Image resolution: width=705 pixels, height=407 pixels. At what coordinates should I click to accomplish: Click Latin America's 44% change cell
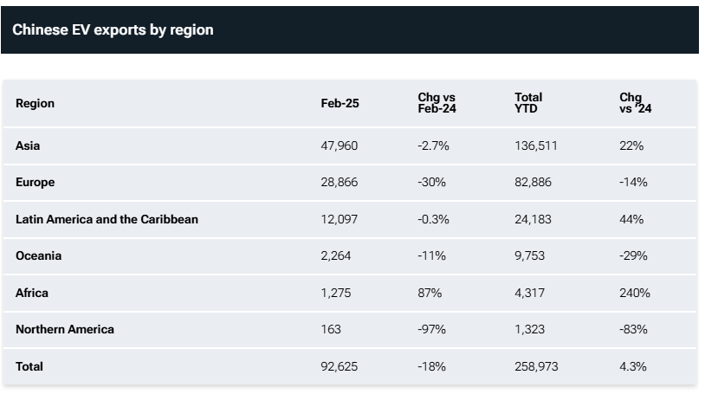[x=631, y=219]
